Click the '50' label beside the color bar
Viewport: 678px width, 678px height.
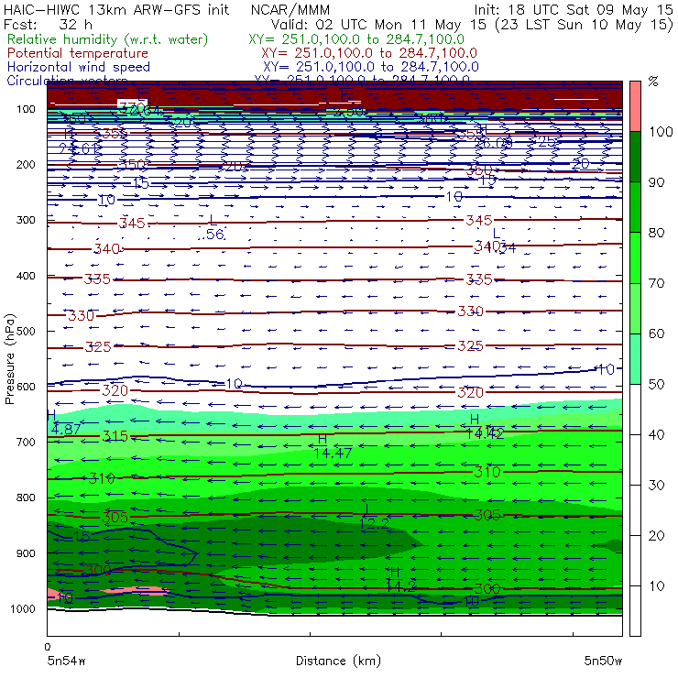coord(656,385)
